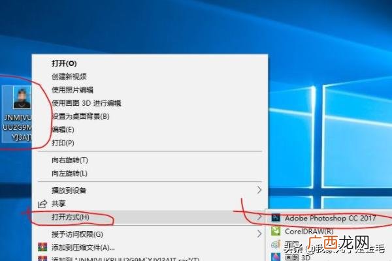
Task: Select 使用照片编辑 option
Action: pos(73,89)
